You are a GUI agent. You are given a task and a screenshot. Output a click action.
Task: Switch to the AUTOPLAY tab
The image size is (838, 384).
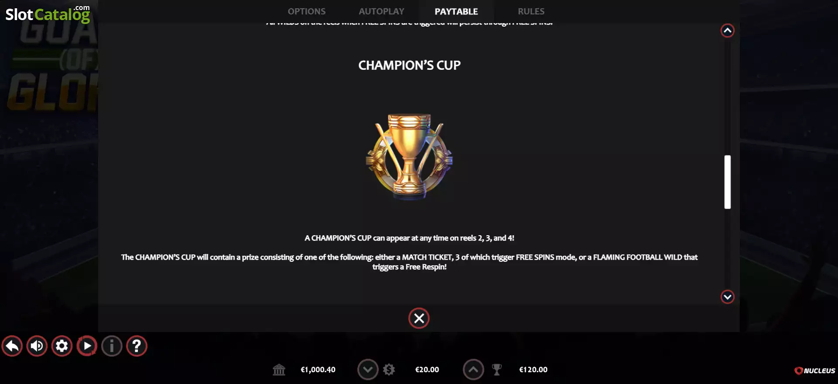click(381, 11)
